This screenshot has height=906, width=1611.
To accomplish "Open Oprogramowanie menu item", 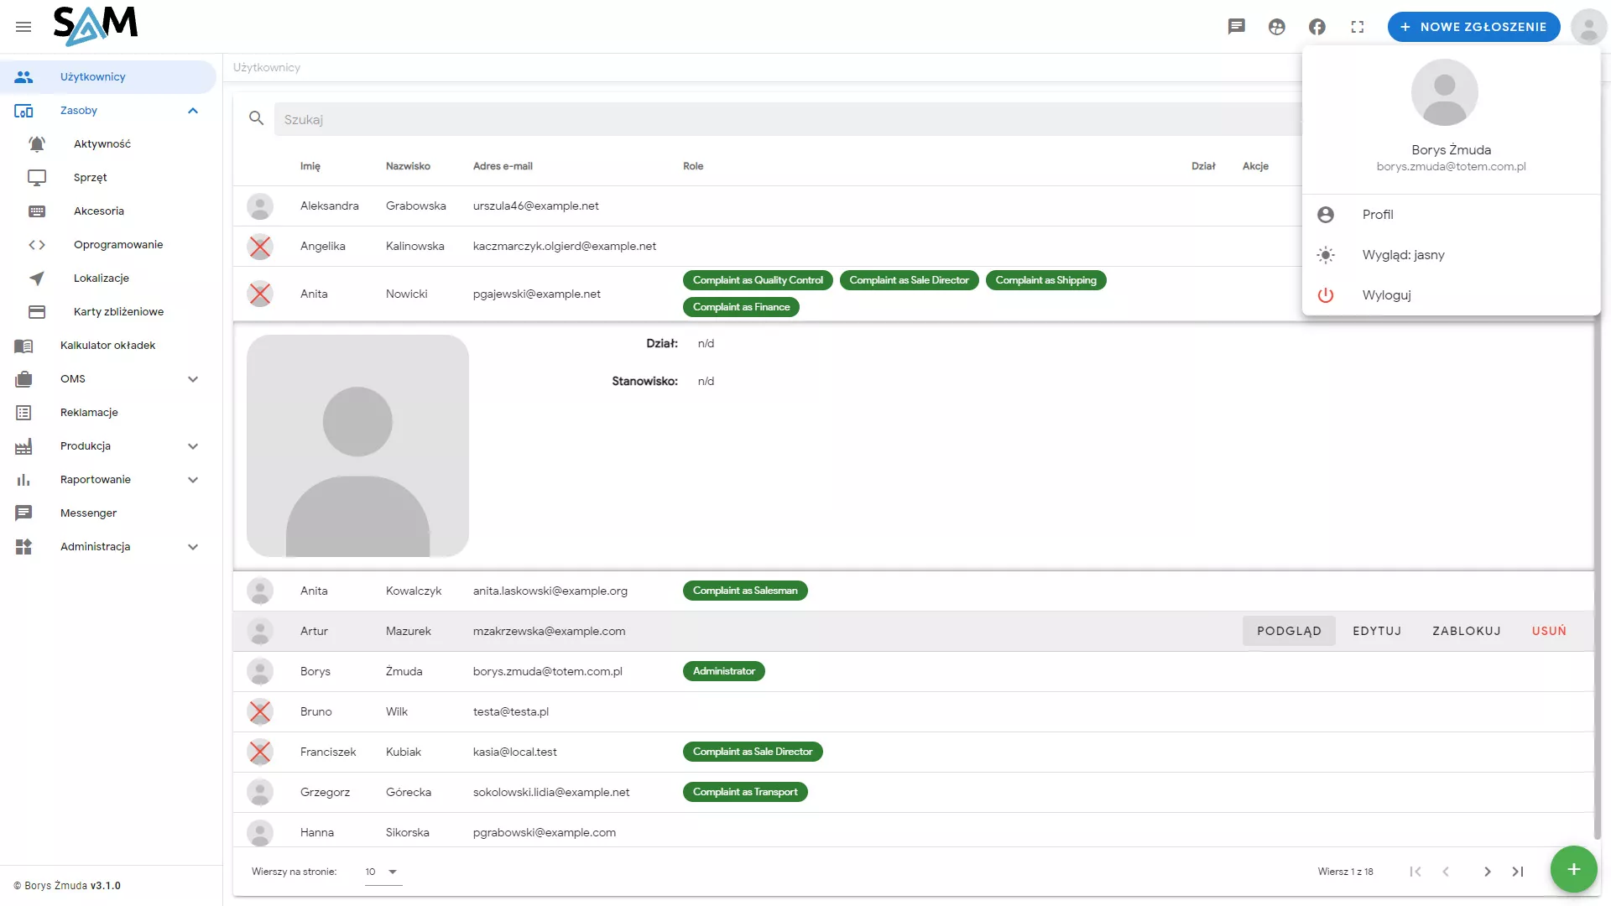I will (108, 245).
